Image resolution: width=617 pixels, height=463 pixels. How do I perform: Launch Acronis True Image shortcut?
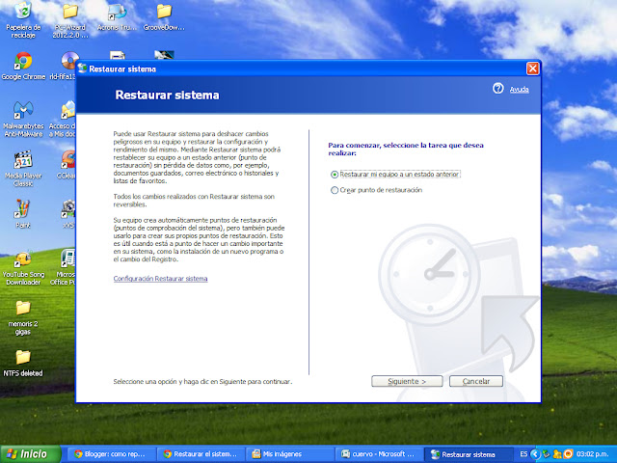(x=117, y=17)
